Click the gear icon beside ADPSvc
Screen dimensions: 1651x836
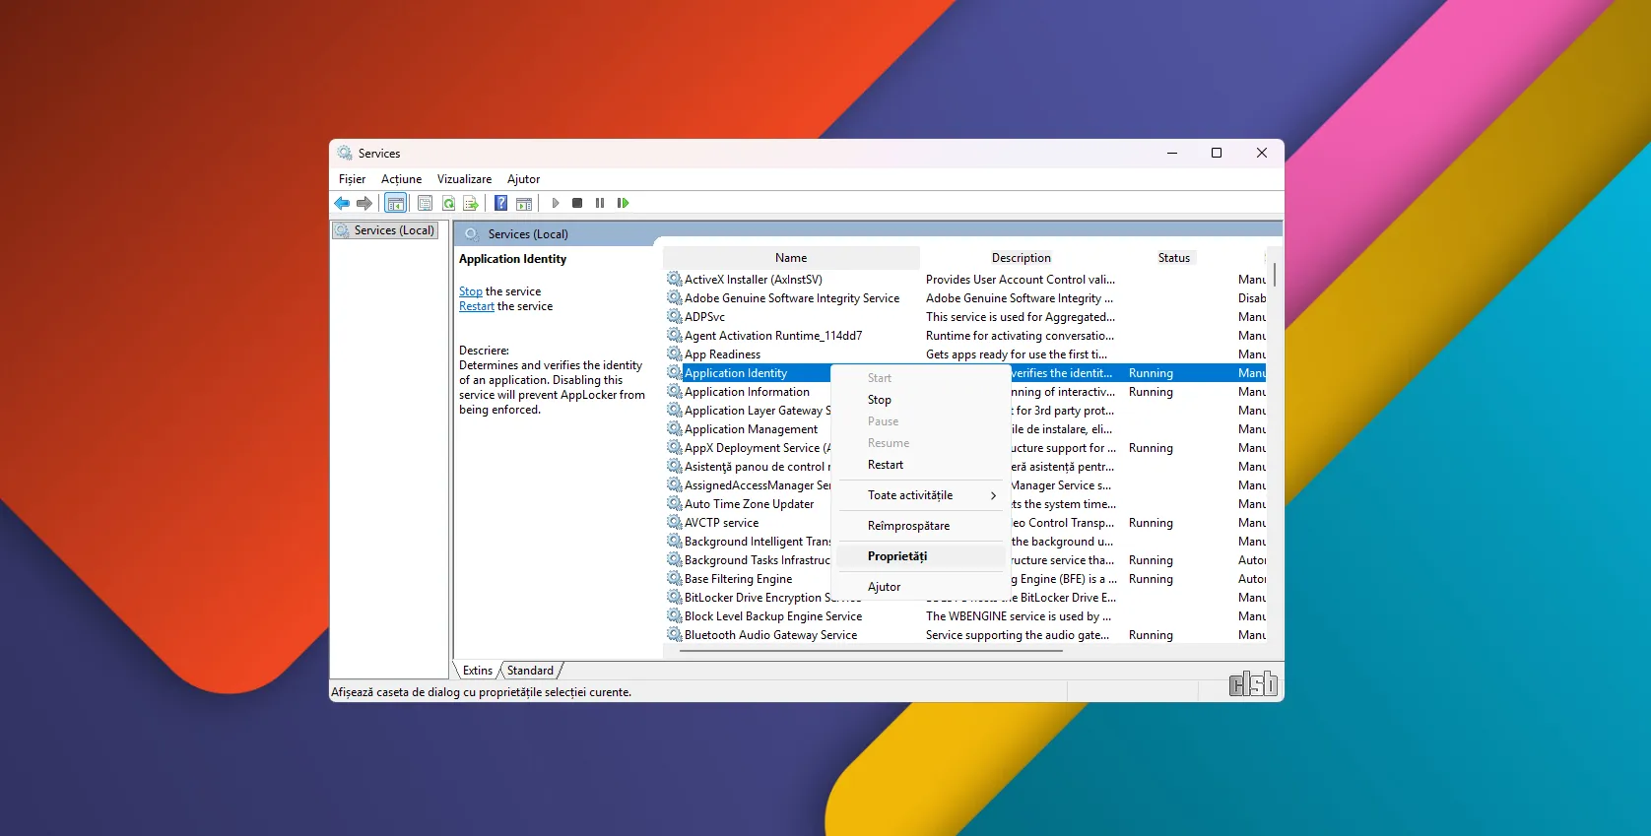674,316
